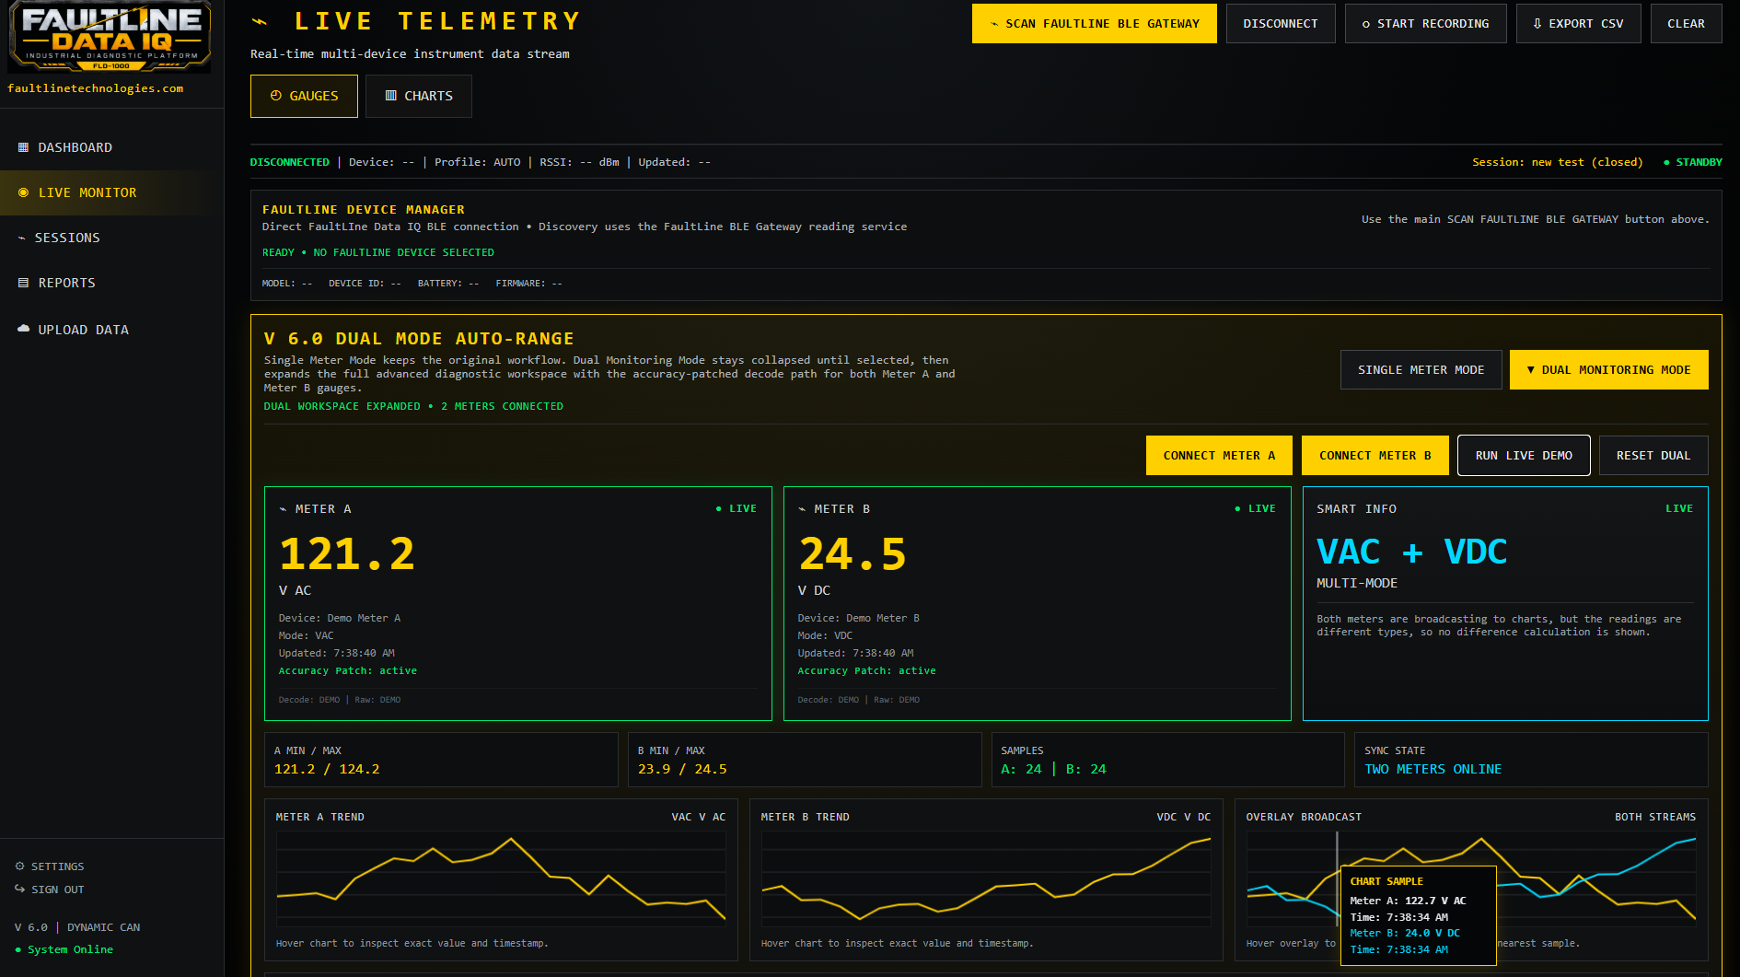Run the live demo

(x=1524, y=455)
